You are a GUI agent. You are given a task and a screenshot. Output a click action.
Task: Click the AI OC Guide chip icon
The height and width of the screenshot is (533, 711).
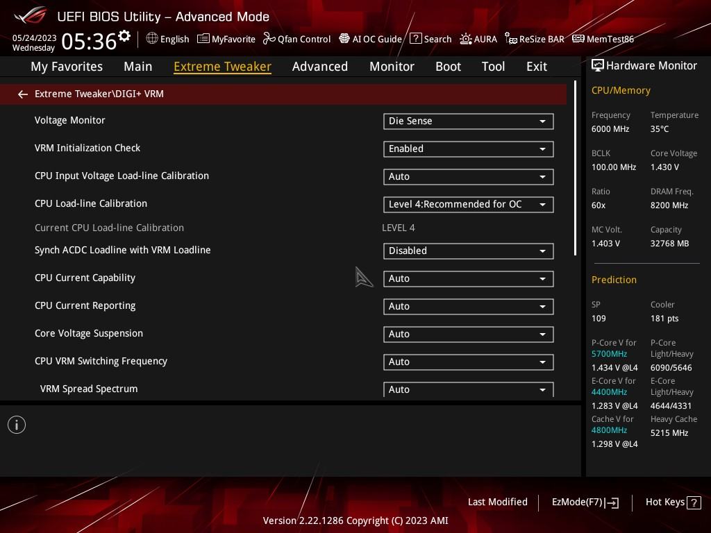coord(344,39)
